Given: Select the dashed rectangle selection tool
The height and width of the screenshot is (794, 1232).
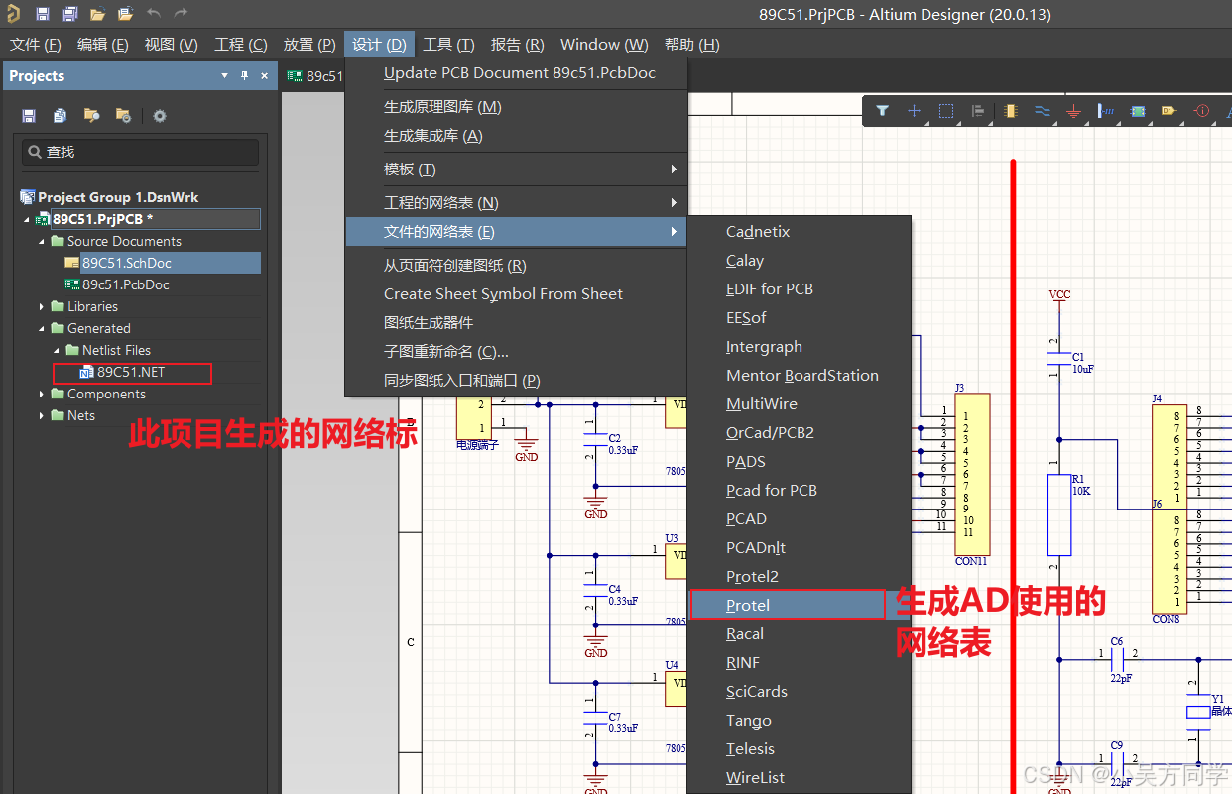Looking at the screenshot, I should [946, 111].
